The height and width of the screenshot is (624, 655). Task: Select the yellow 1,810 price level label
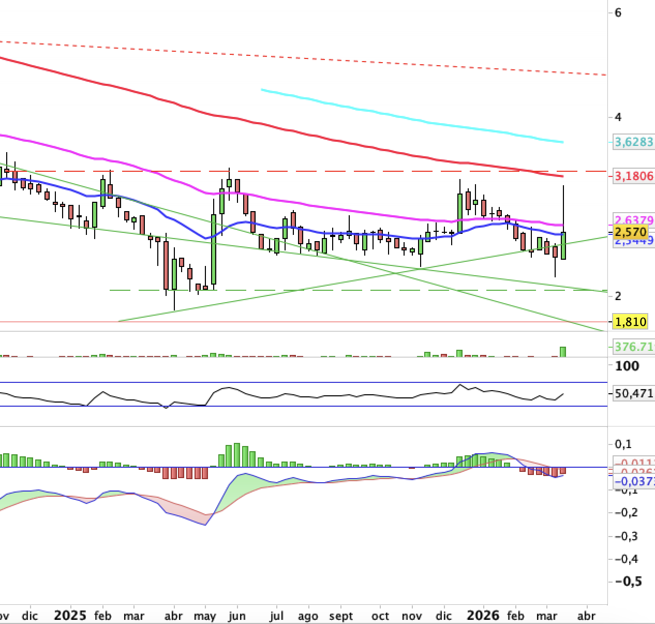[x=630, y=322]
